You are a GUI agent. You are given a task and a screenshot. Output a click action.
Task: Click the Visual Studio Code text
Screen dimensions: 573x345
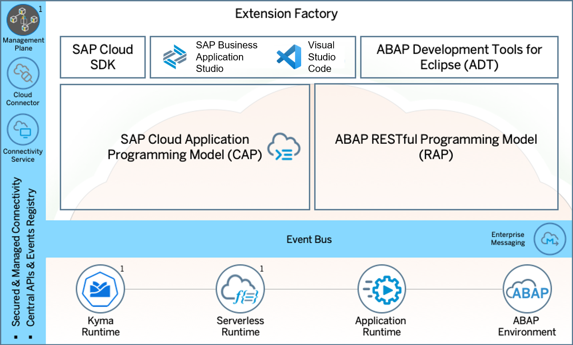[322, 57]
